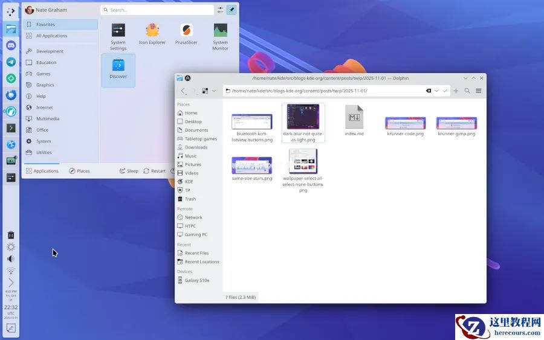Clear the Dolphin location bar text
This screenshot has width=544, height=340.
(x=429, y=91)
